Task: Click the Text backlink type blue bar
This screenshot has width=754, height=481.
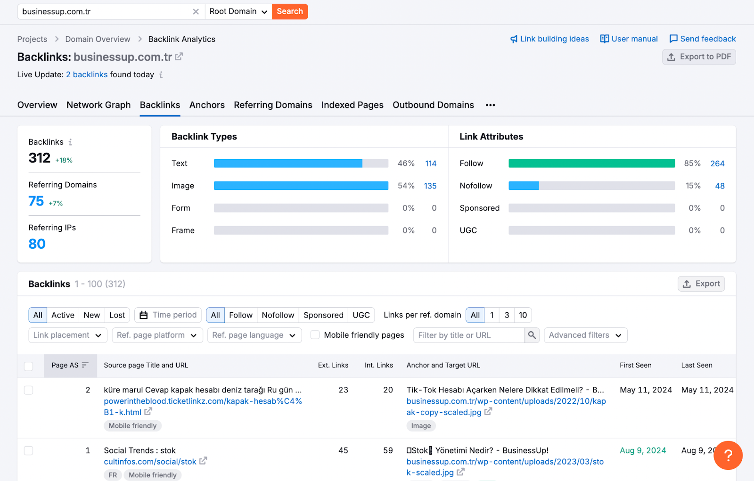Action: coord(288,163)
